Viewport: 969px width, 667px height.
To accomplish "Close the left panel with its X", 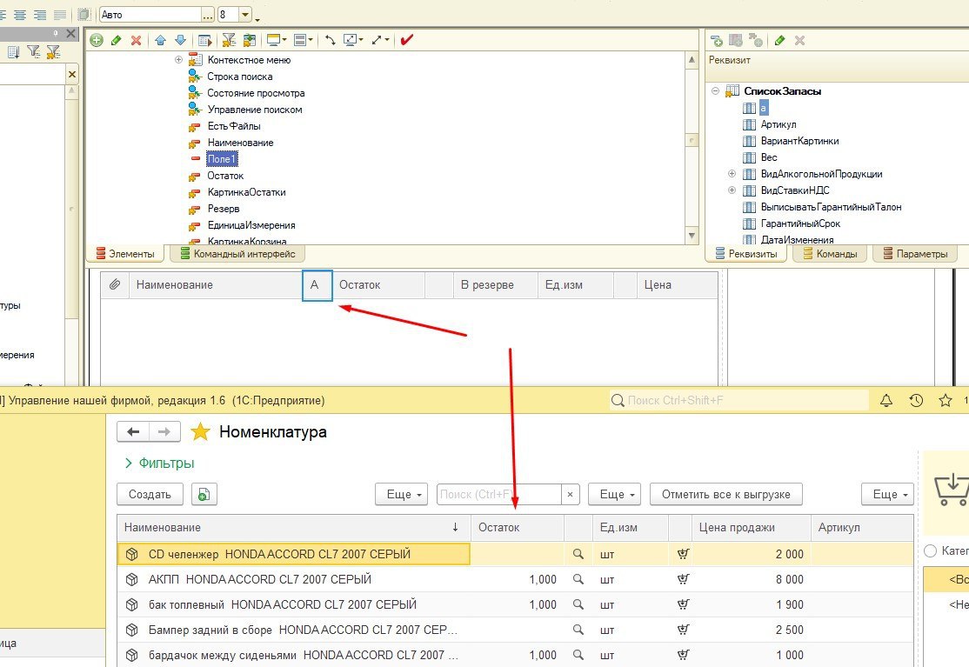I will (70, 33).
